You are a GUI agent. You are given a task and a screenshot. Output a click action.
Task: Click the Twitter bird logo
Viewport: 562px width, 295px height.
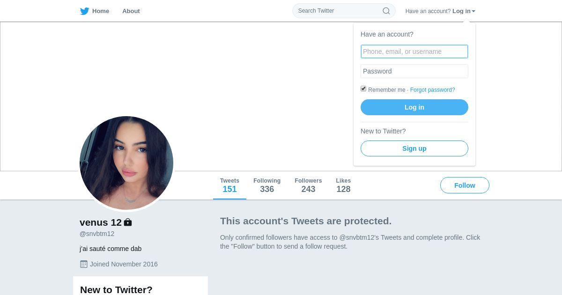[x=84, y=11]
